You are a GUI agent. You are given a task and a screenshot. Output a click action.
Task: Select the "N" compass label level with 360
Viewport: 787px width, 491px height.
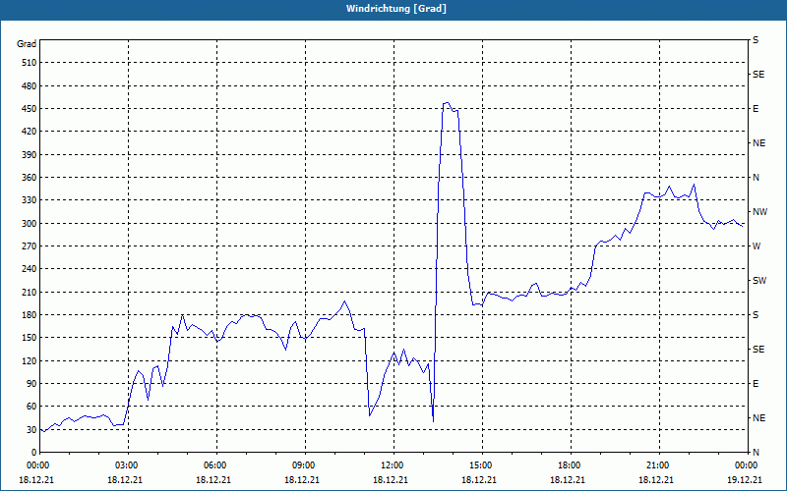pyautogui.click(x=757, y=178)
